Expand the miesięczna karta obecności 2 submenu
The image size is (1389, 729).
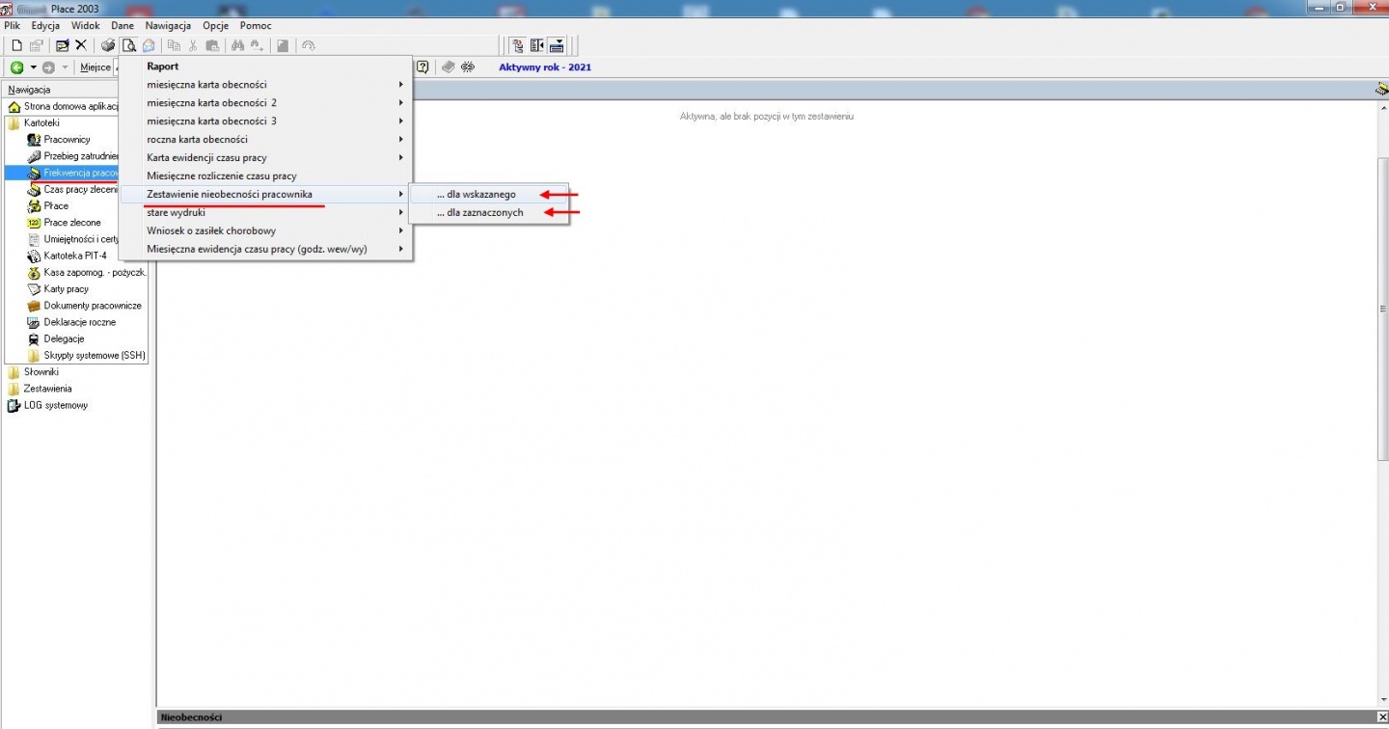tap(266, 103)
